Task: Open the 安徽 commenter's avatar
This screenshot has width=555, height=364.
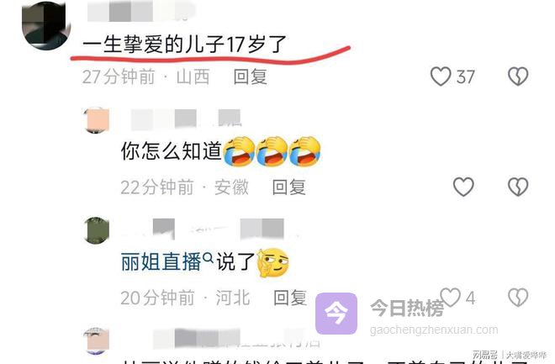Action: click(96, 120)
